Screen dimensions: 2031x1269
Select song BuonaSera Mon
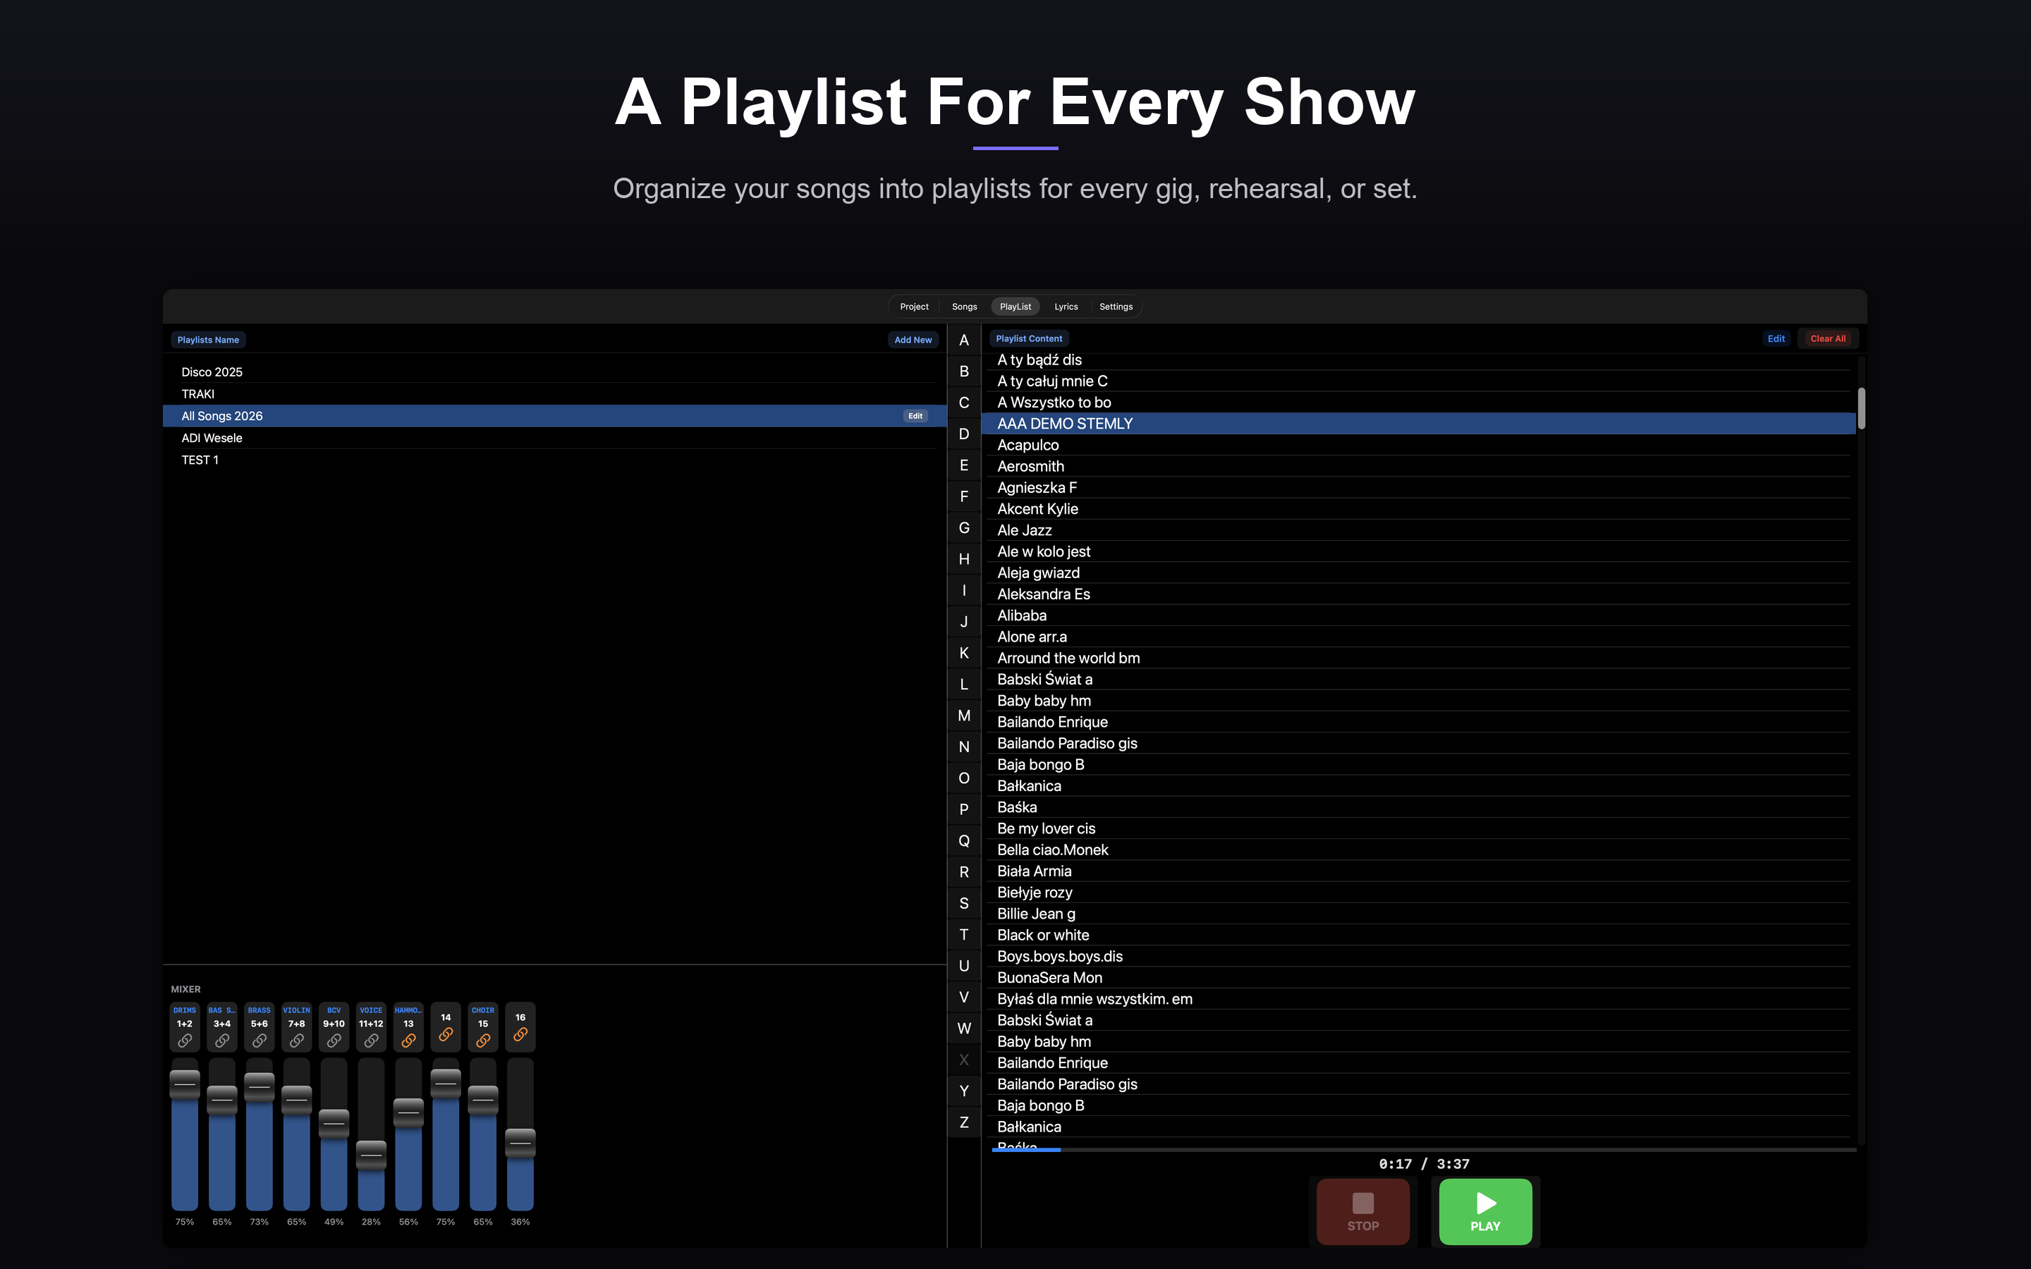[1418, 978]
